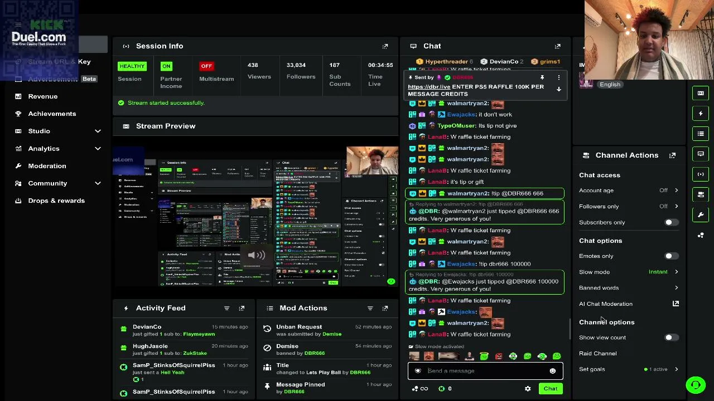Pop out the Session Info panel
Viewport: 714px width, 401px height.
pos(385,46)
